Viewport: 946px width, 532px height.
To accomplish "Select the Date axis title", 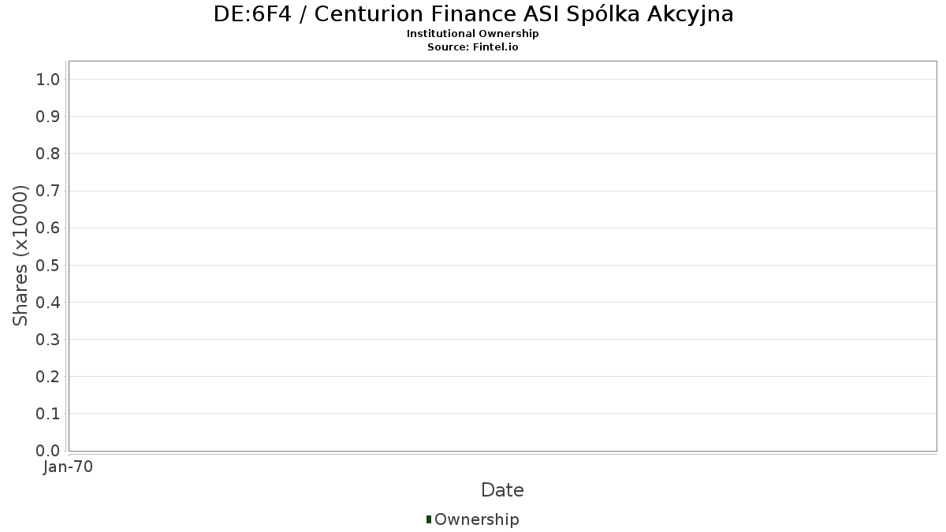I will [502, 490].
